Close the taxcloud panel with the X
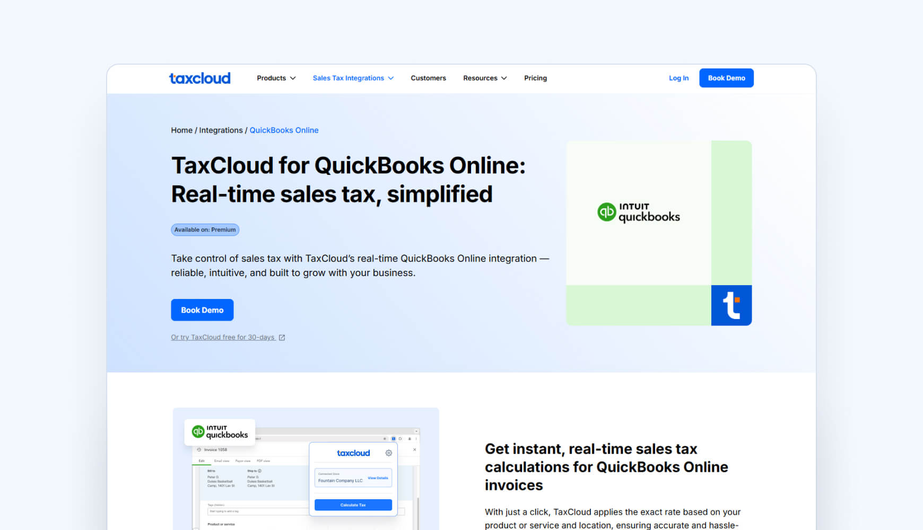 point(415,449)
